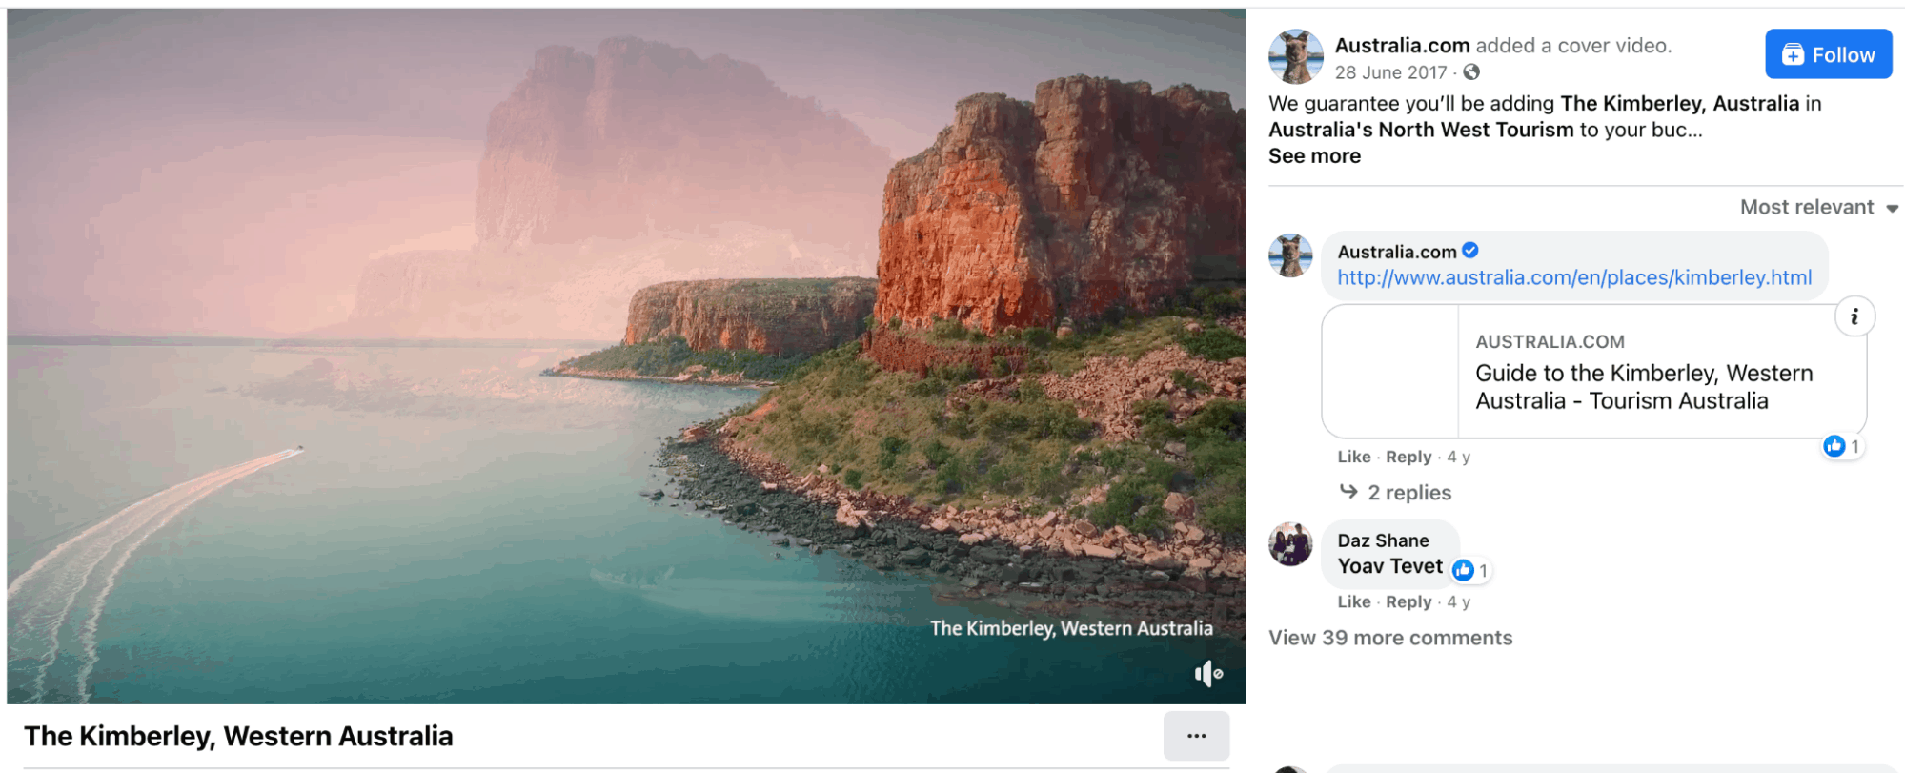Screen dimensions: 1905x774
Task: Open the 28 June 2017 post date
Action: pyautogui.click(x=1390, y=72)
